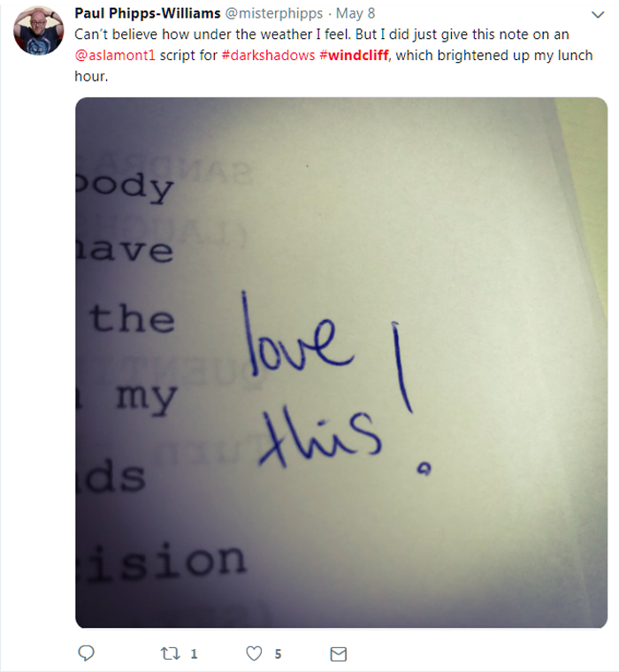
Task: Reply to the tweet via speech bubble icon
Action: pyautogui.click(x=86, y=653)
